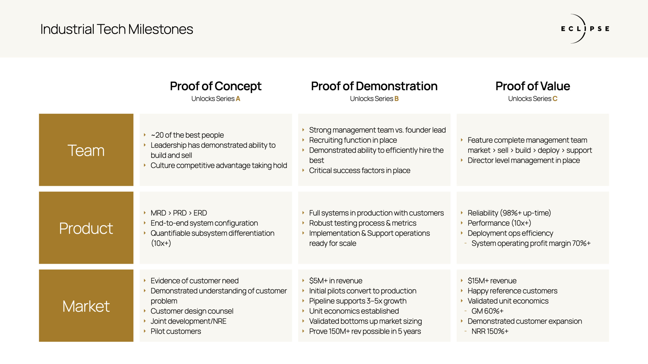This screenshot has width=648, height=364.
Task: Click the bullet arrow beside "Pilot customers"
Action: [145, 331]
